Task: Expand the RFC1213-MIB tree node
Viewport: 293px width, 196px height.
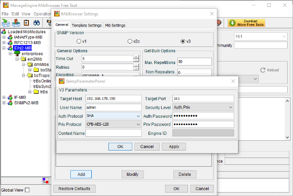Action: 4,43
